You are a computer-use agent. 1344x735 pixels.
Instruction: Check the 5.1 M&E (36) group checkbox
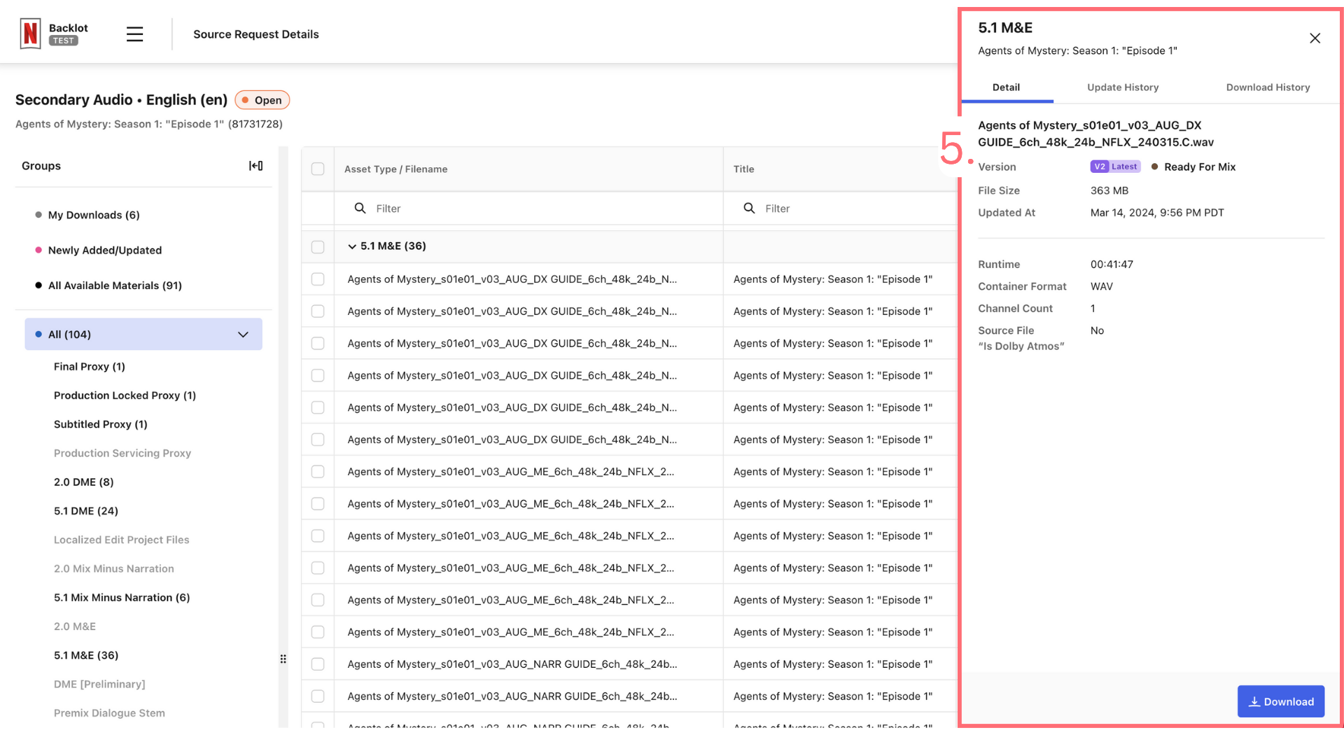coord(318,246)
